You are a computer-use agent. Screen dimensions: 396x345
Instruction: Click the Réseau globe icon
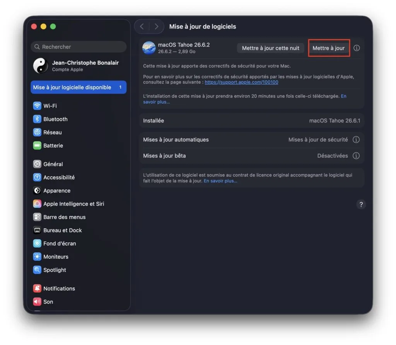(37, 132)
